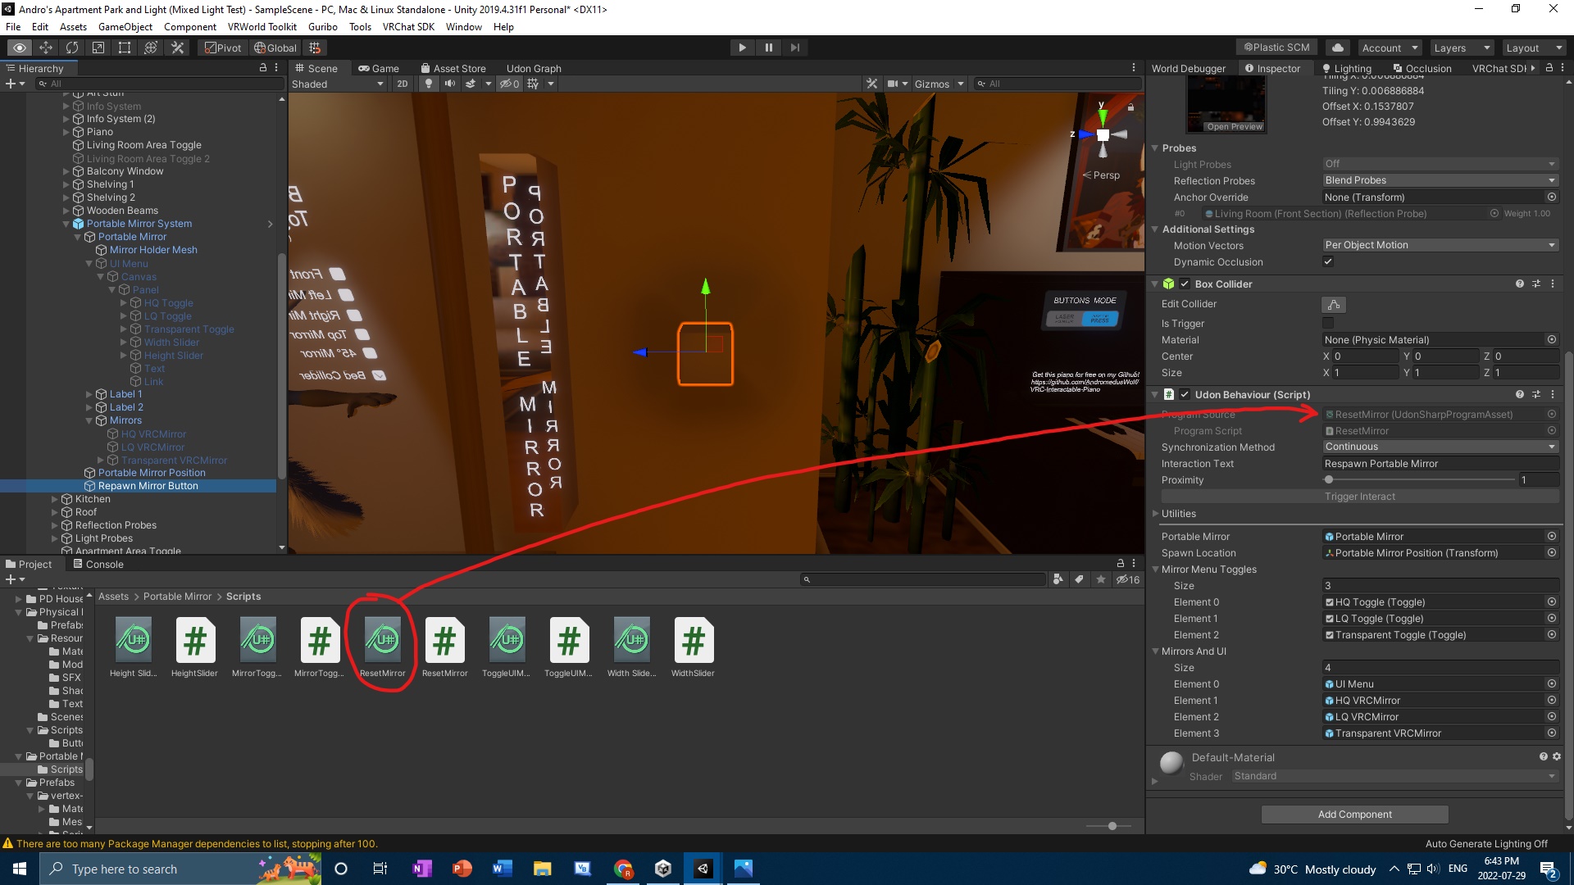The height and width of the screenshot is (885, 1574).
Task: Open the Synchronization Method dropdown
Action: [x=1440, y=447]
